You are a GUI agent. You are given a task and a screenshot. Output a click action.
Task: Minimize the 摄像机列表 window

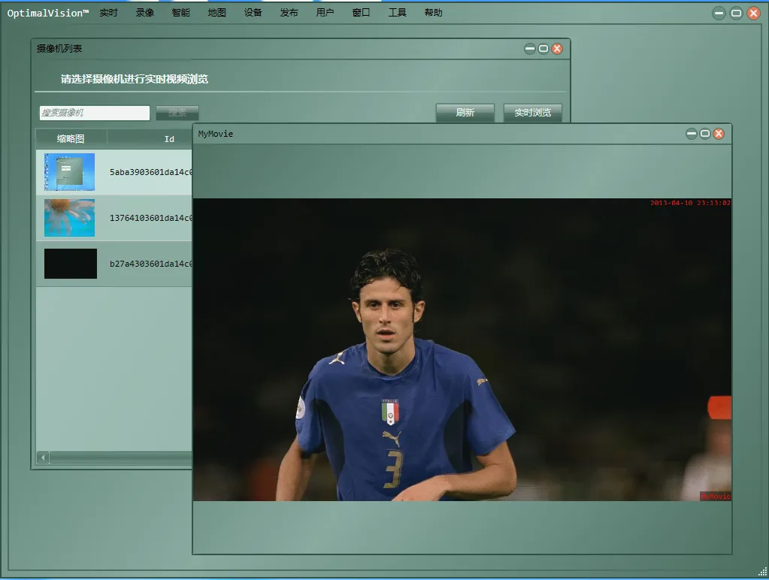(x=530, y=49)
